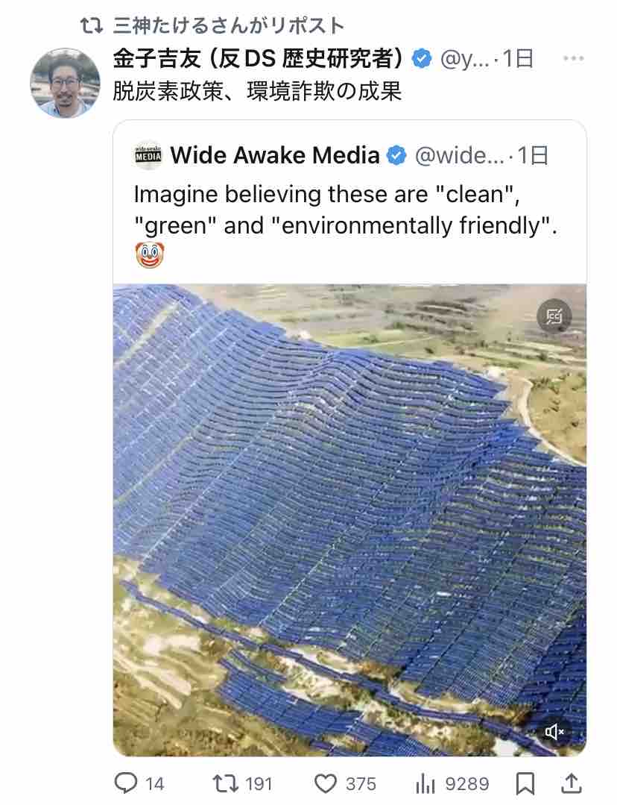Bookmark this post

pos(525,783)
